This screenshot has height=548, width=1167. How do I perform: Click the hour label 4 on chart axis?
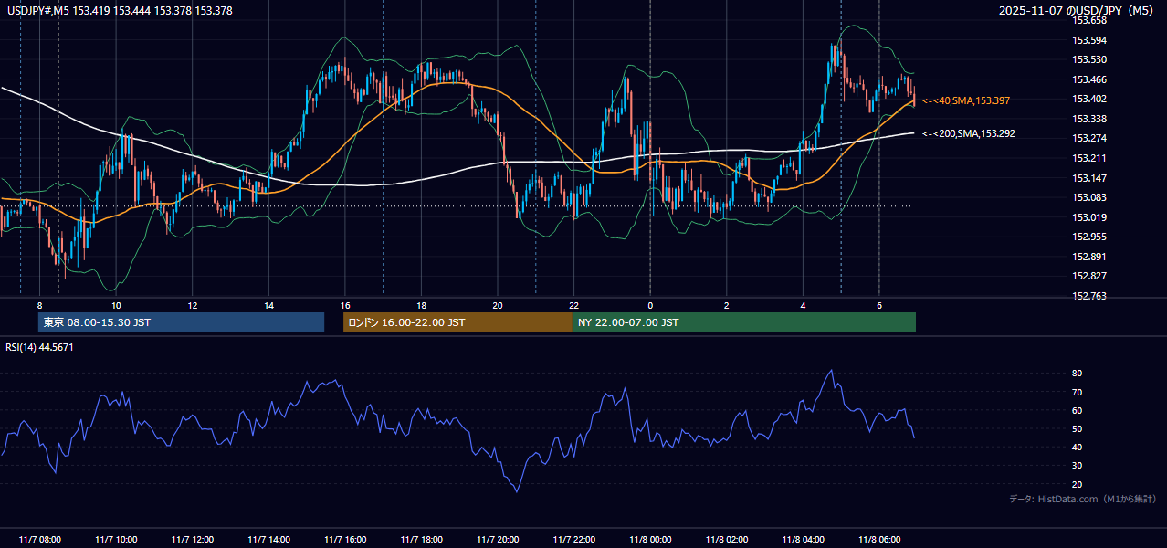[803, 305]
